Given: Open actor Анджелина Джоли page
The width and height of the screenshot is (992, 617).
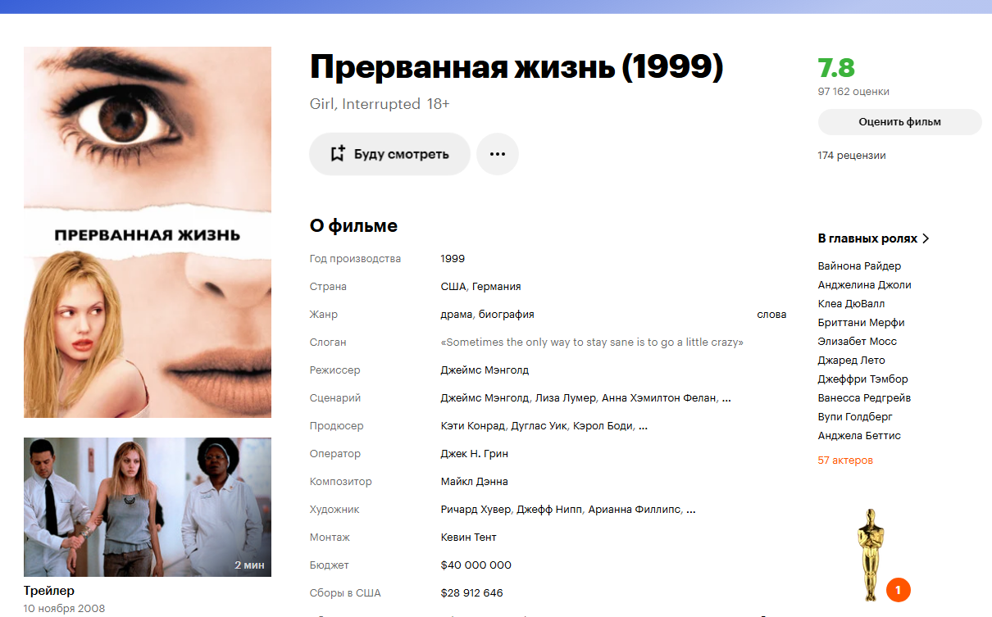Looking at the screenshot, I should (x=864, y=285).
